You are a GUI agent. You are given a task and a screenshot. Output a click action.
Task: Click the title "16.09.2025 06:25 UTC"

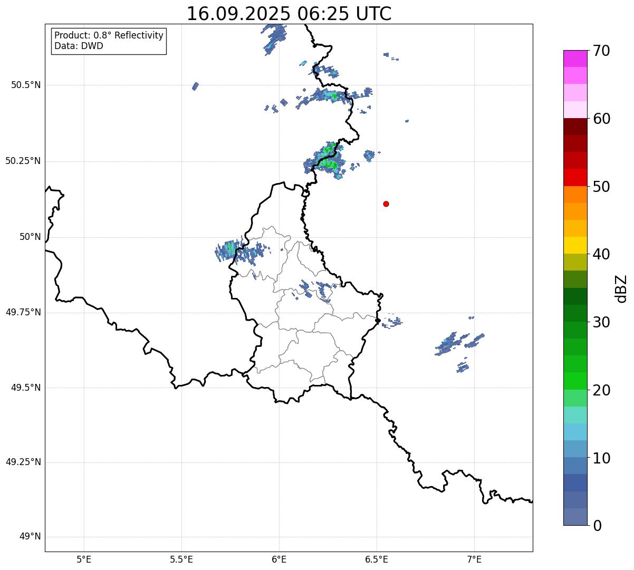289,14
